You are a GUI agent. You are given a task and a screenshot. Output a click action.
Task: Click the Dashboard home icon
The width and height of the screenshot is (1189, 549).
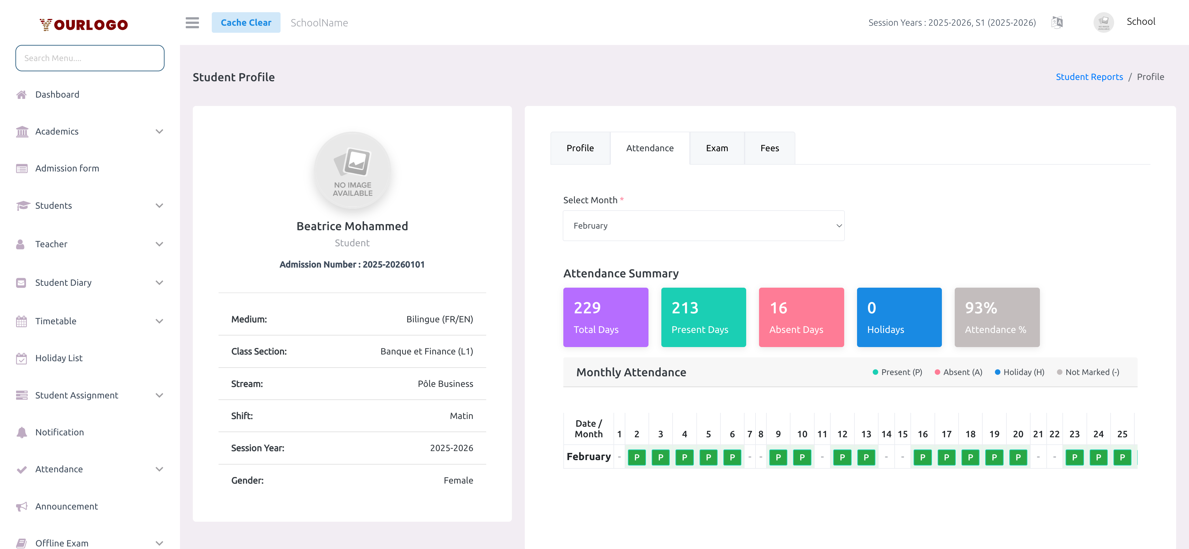[21, 94]
